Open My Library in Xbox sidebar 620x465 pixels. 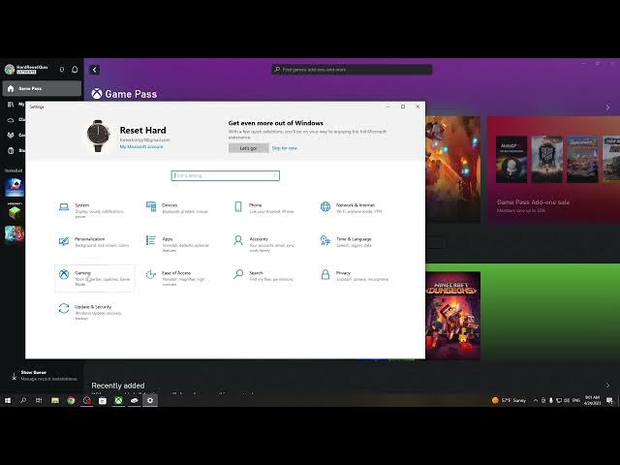15,105
